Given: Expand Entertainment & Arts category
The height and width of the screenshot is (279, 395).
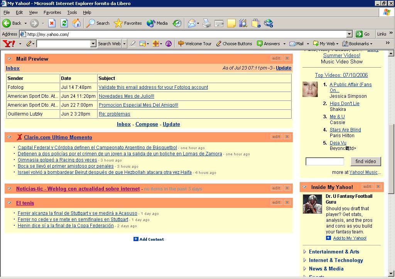Looking at the screenshot, I should click(x=305, y=252).
